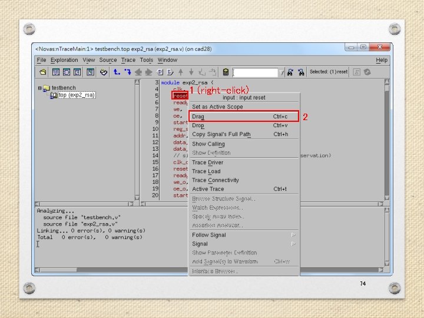Open the Exploration menu
This screenshot has width=424, height=318.
click(64, 60)
